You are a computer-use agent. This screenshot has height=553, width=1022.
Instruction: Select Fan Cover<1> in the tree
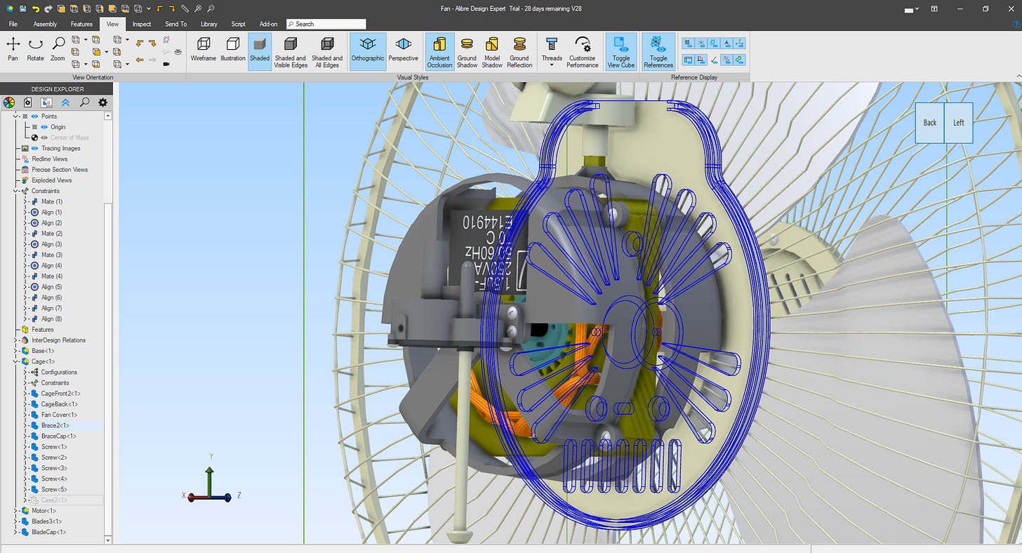[x=59, y=415]
